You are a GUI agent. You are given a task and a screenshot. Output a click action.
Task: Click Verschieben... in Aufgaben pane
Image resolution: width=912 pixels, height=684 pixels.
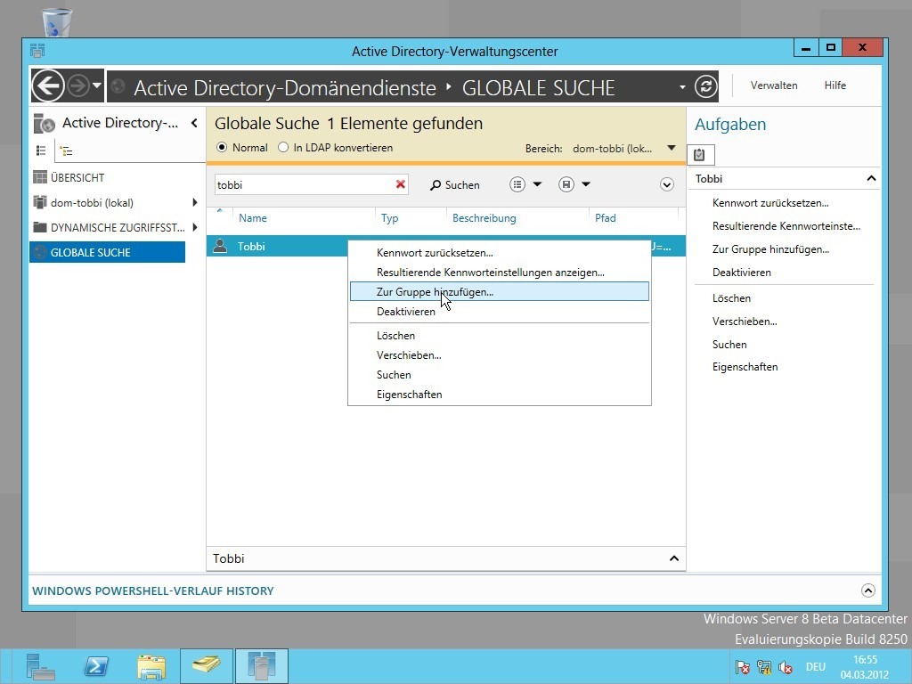coord(744,322)
